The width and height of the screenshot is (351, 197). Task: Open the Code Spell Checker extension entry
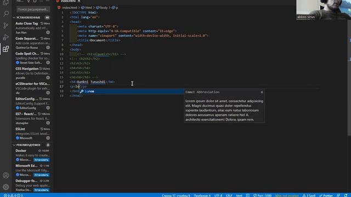click(x=32, y=58)
